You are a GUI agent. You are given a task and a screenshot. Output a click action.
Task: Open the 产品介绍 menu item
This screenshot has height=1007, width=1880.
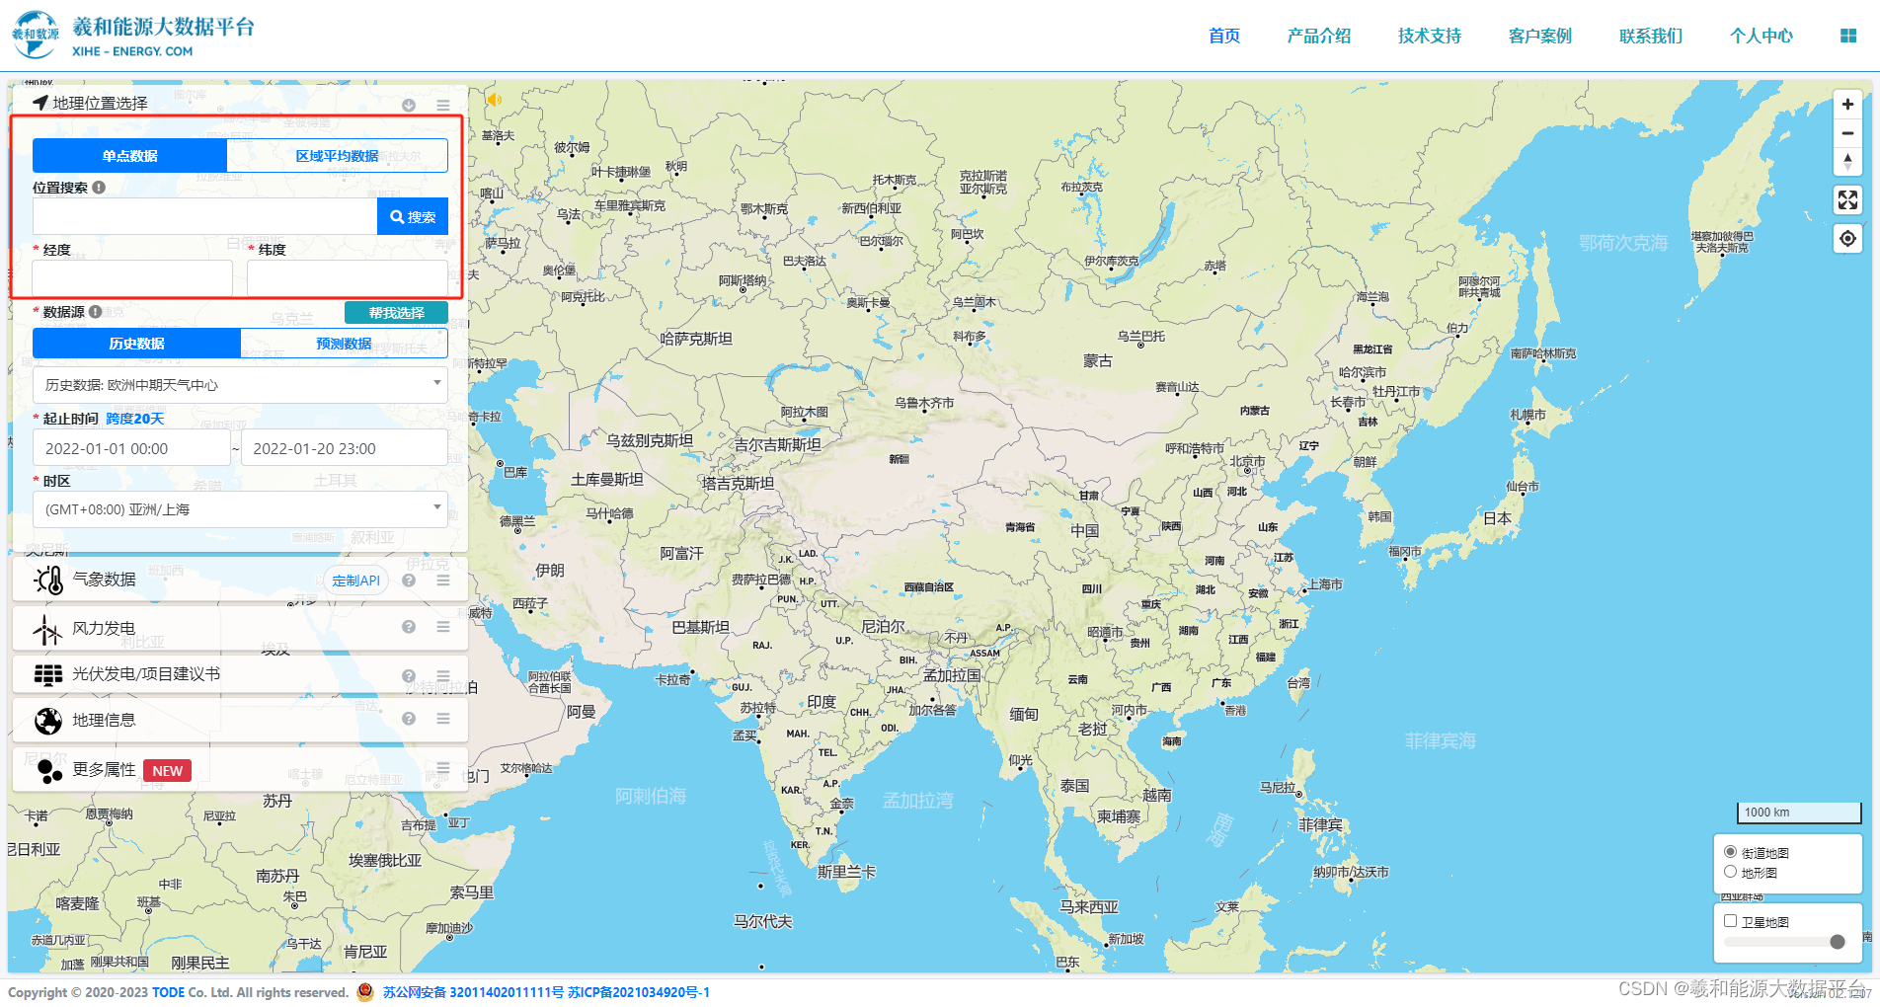[x=1319, y=36]
